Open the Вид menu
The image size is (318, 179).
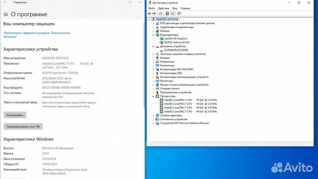tap(175, 8)
